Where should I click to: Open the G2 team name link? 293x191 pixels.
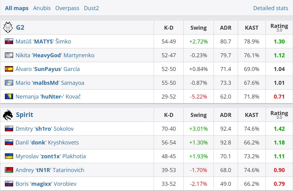(20, 28)
